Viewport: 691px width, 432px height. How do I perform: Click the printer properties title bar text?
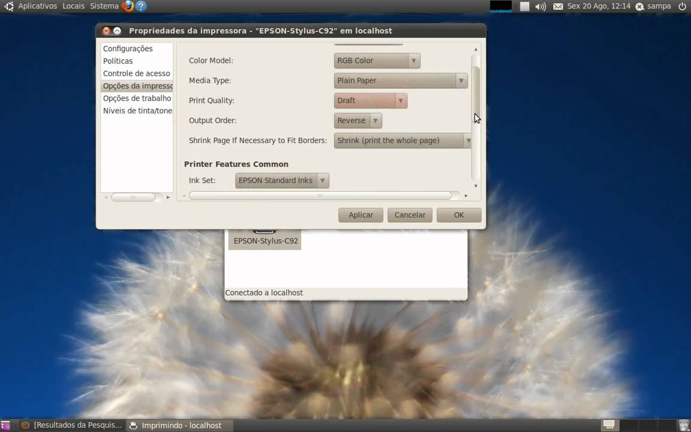[x=260, y=31]
